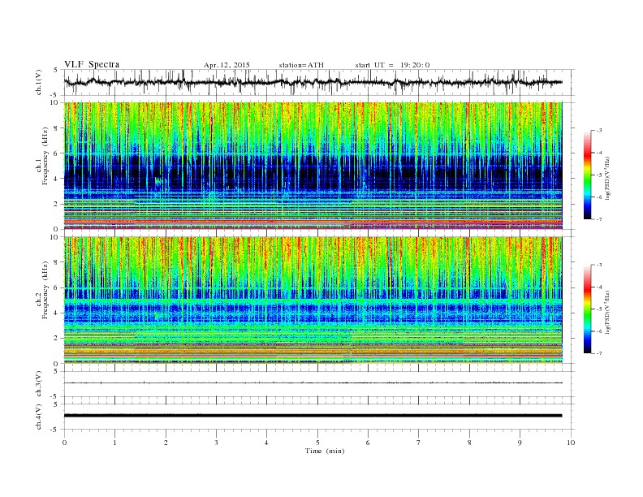Screen dimensions: 643x497
Task: Click time axis tick label "7"
Action: [x=419, y=443]
